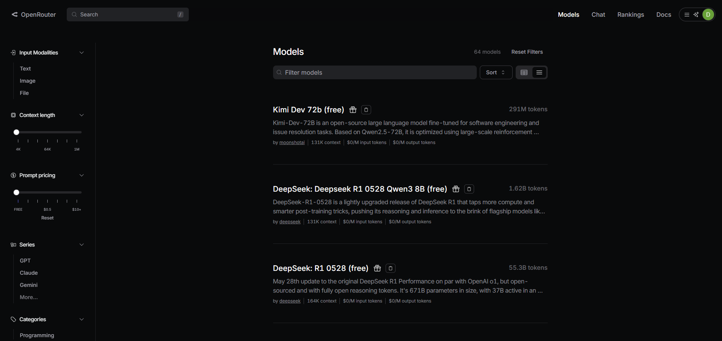Filter by Programming category

coord(37,335)
